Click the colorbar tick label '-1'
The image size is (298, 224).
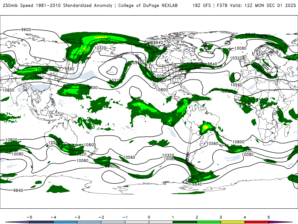[x=125, y=217]
